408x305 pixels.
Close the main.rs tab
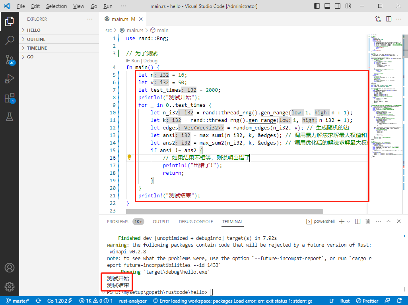(141, 19)
